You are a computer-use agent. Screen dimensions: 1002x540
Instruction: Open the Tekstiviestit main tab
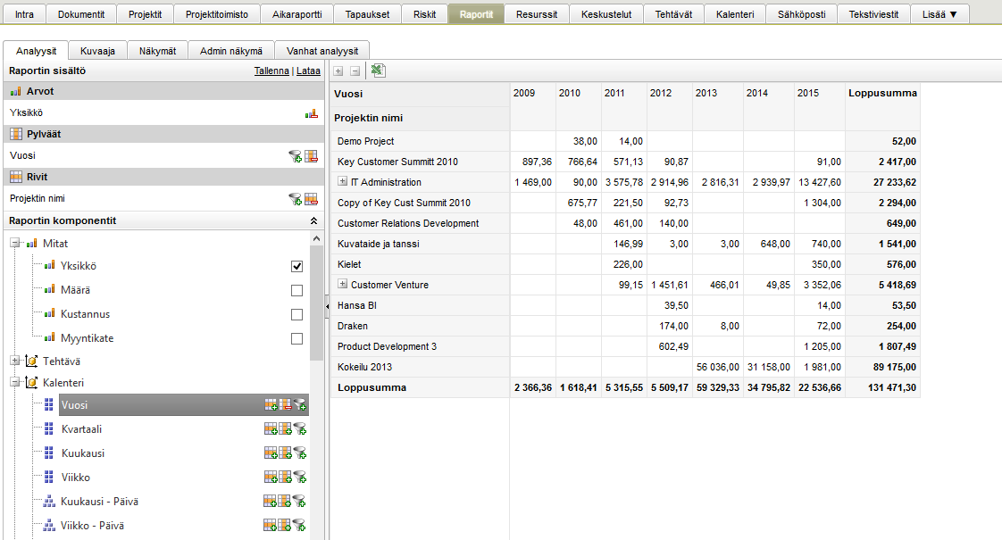pos(873,14)
